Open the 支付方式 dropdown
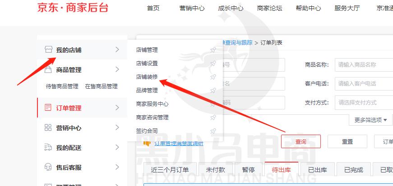This screenshot has width=393, height=186. pos(364,102)
